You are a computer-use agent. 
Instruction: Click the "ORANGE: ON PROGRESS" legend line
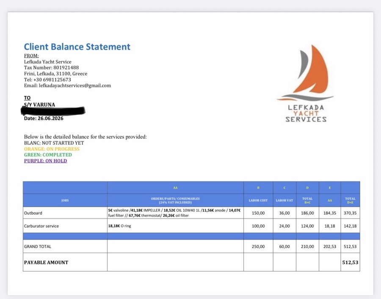pyautogui.click(x=52, y=149)
